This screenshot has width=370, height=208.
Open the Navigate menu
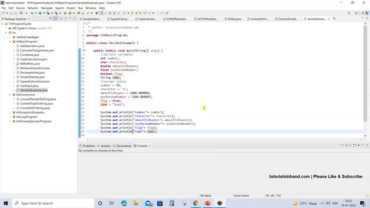47,8
